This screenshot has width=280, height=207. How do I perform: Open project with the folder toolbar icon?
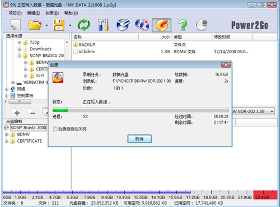click(35, 25)
